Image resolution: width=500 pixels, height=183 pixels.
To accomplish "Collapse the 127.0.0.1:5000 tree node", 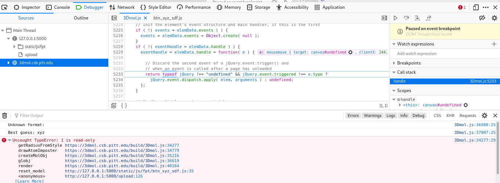I will click(9, 39).
